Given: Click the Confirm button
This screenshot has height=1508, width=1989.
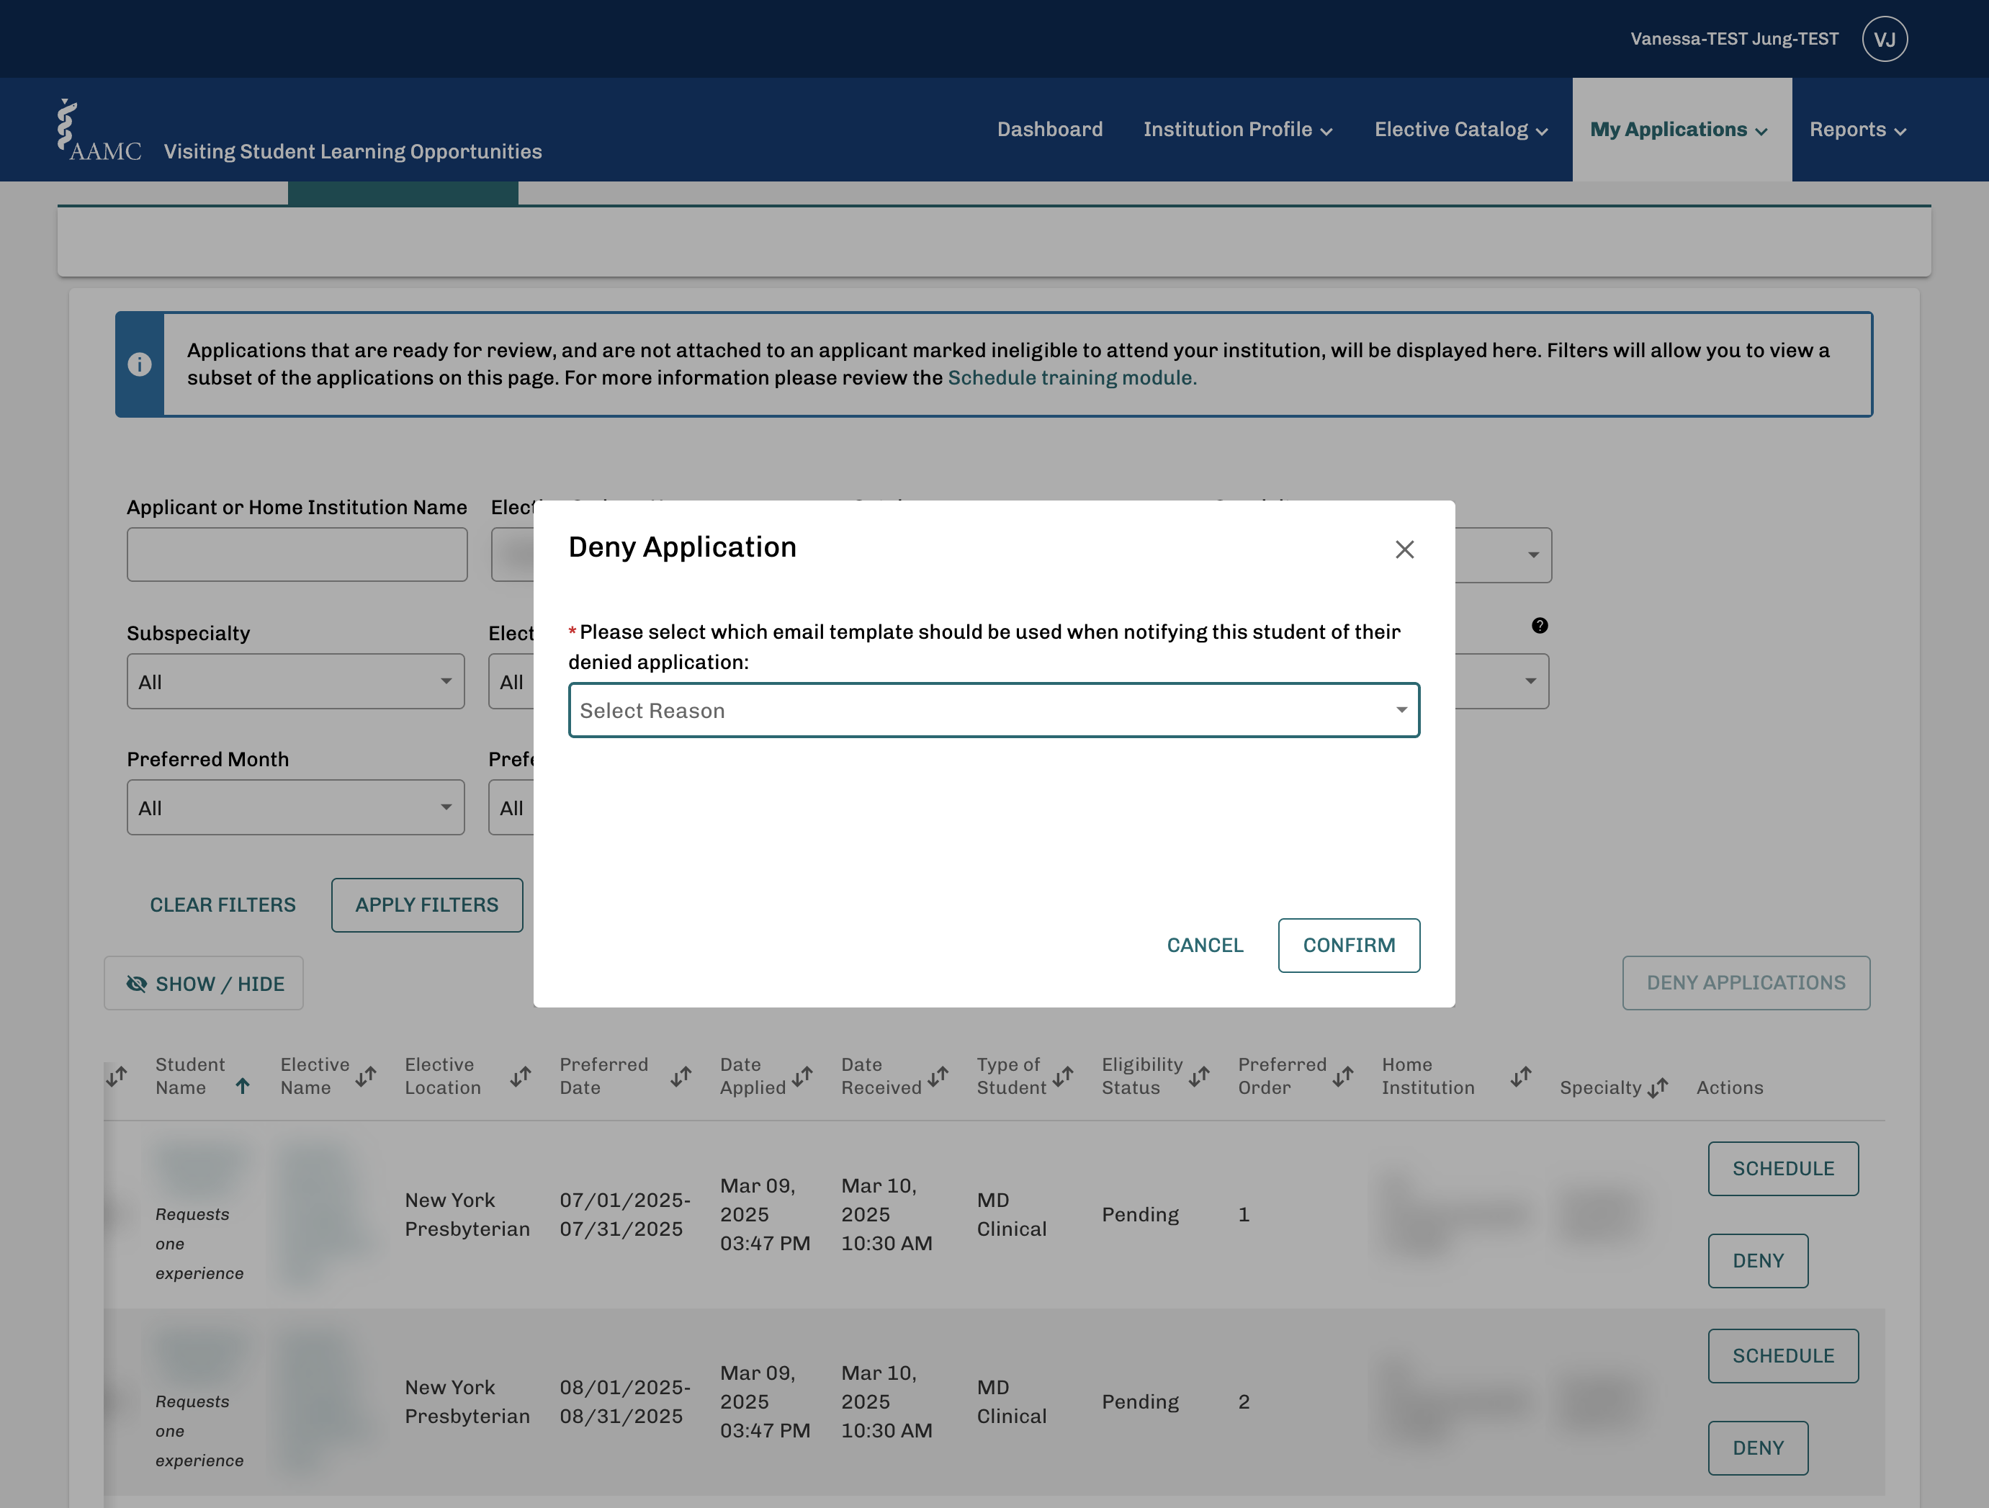Looking at the screenshot, I should click(x=1349, y=945).
